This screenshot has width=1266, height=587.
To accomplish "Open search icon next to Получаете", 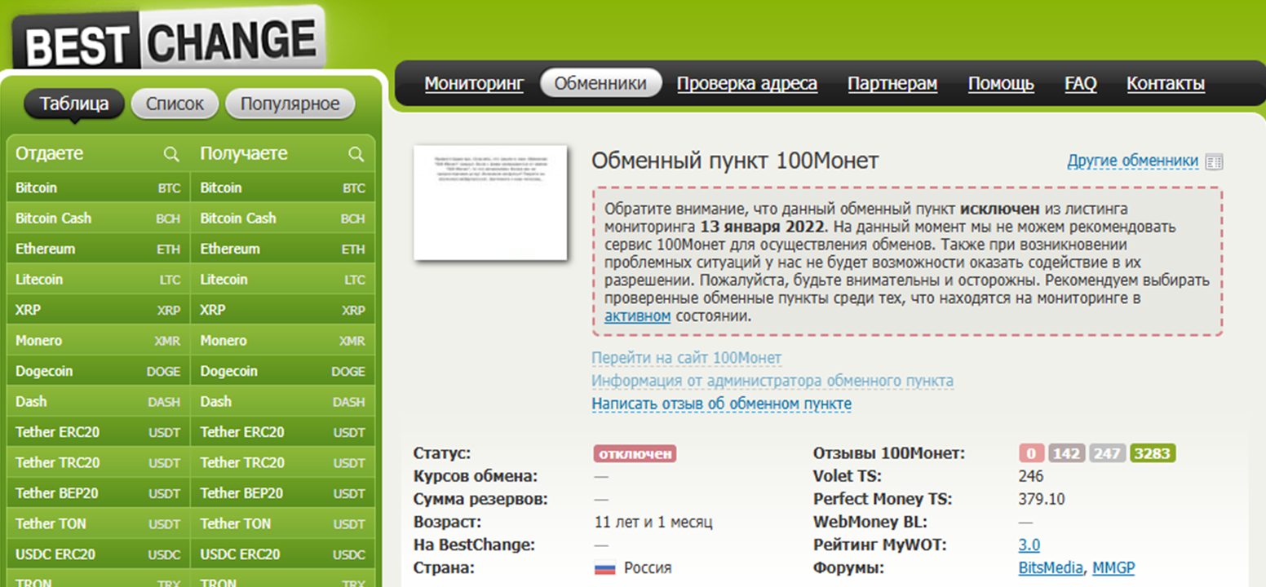I will (x=356, y=154).
